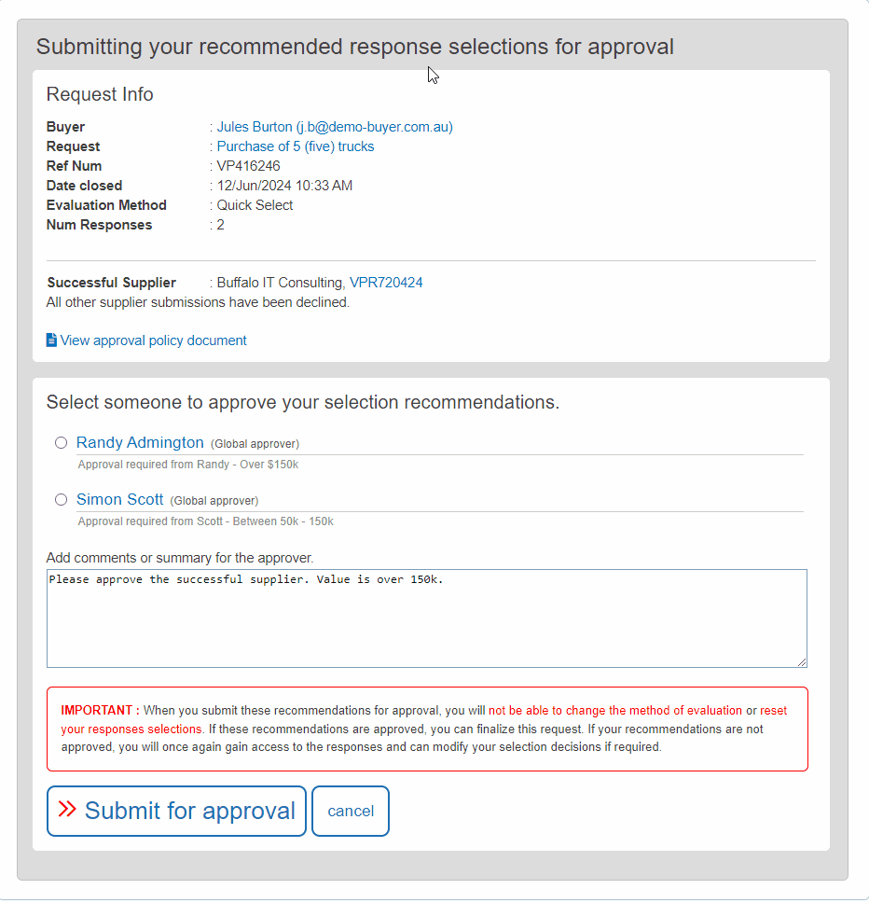Click the IMPORTANT warning notice box
This screenshot has height=903, width=869.
pos(427,729)
